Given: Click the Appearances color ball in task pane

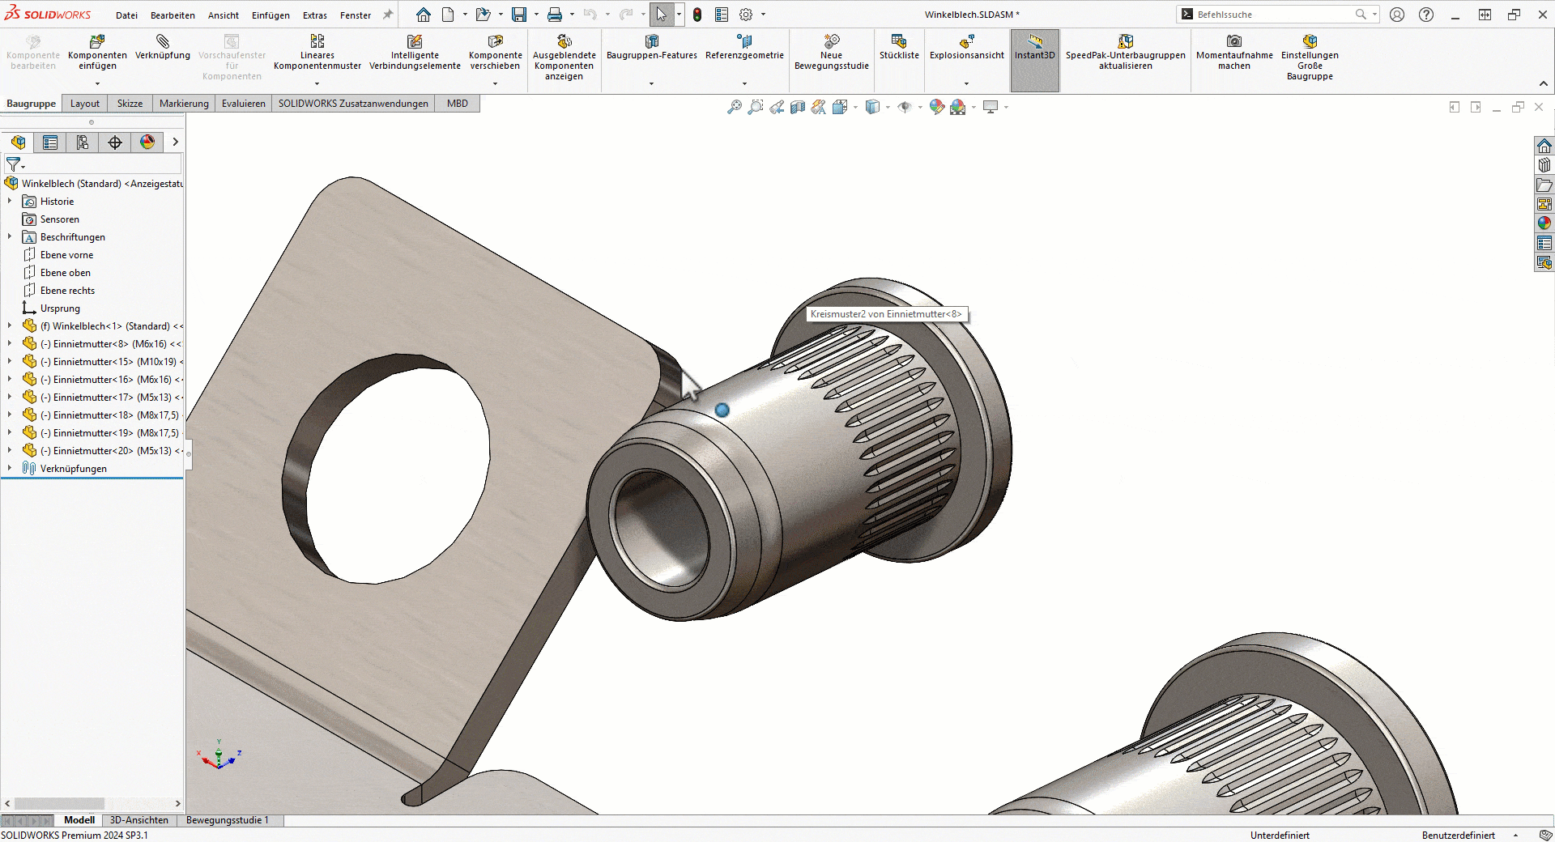Looking at the screenshot, I should pyautogui.click(x=1544, y=223).
